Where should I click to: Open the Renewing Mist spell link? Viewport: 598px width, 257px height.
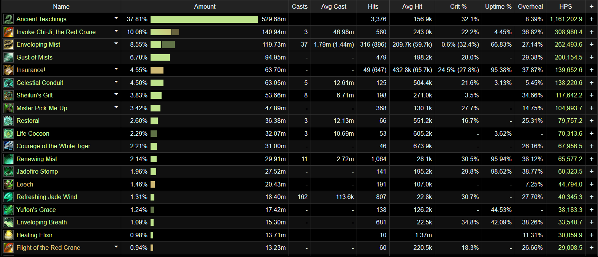(x=37, y=159)
